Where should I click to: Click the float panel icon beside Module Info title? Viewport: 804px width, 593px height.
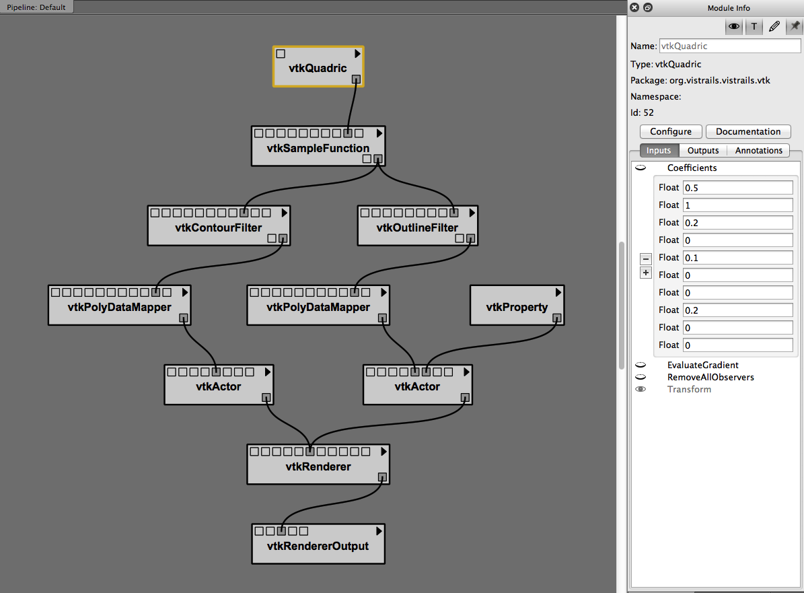647,7
